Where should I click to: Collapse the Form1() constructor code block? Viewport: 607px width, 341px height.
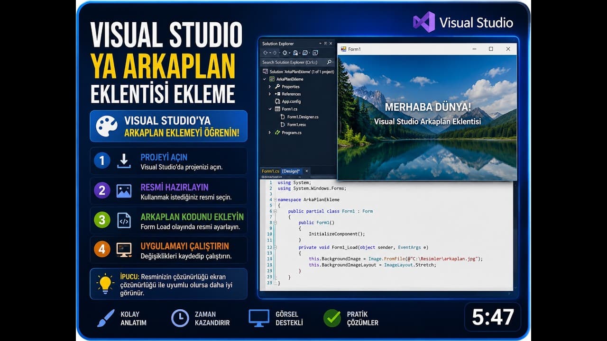(275, 223)
